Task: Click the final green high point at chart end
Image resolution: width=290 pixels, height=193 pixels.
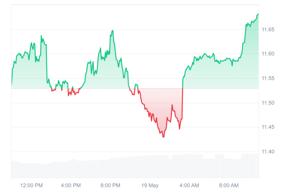Action: click(x=258, y=14)
